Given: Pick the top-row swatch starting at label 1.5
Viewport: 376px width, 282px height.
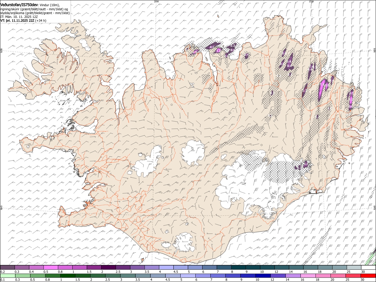Looking at the screenshot, I should click(x=94, y=268).
